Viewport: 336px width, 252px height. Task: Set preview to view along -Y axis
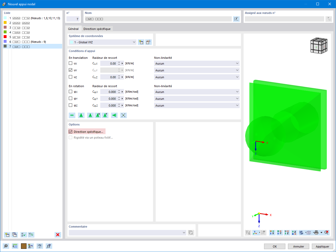coord(280,233)
